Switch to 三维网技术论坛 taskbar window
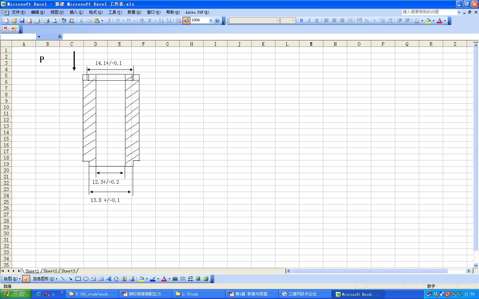This screenshot has height=299, width=479. click(306, 294)
